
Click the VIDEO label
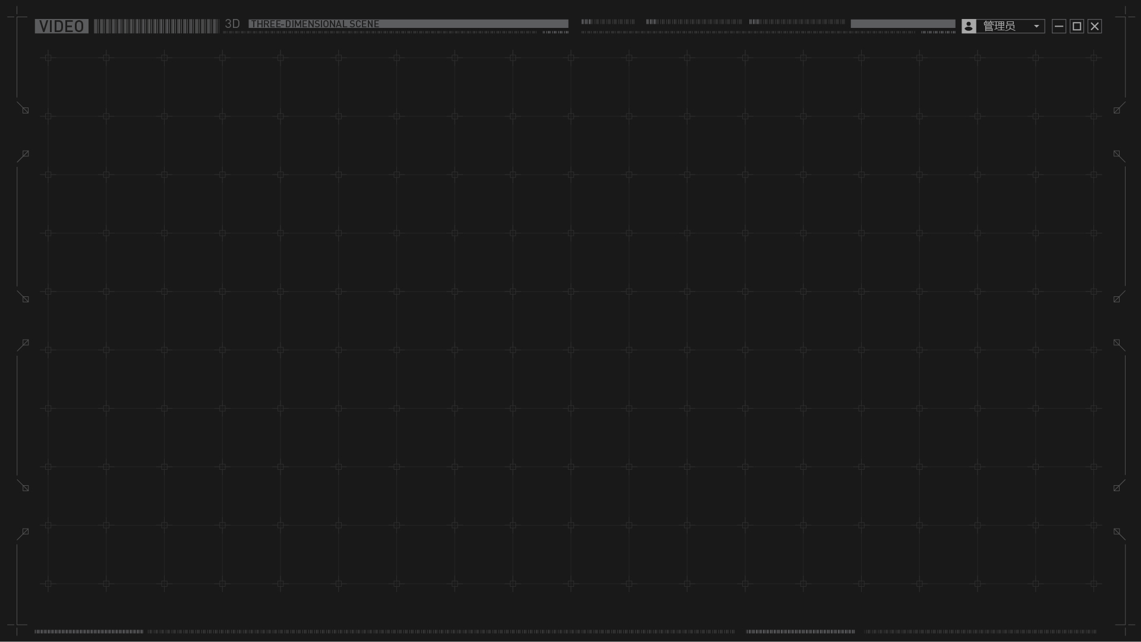click(61, 26)
